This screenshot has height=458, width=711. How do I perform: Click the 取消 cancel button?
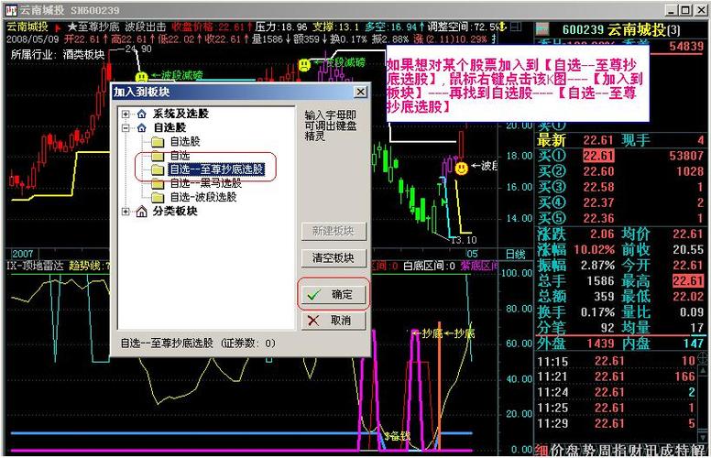coord(334,321)
